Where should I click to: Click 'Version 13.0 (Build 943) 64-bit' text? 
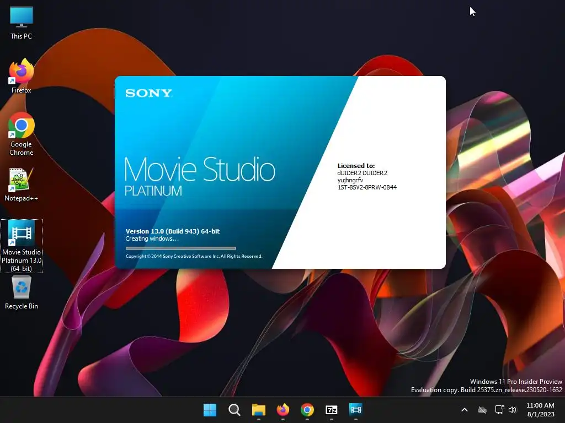point(173,231)
